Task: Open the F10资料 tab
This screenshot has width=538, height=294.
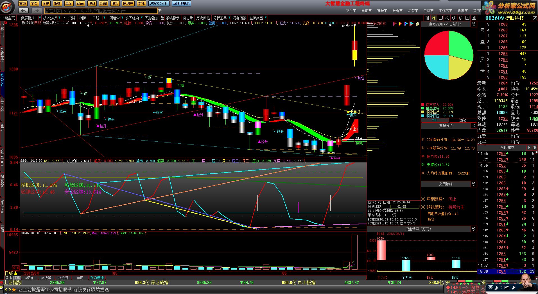Action: 69,18
